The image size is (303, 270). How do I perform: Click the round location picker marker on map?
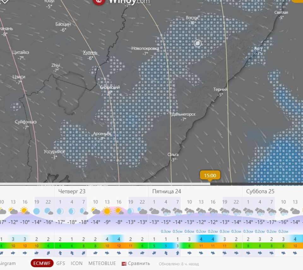(198, 43)
